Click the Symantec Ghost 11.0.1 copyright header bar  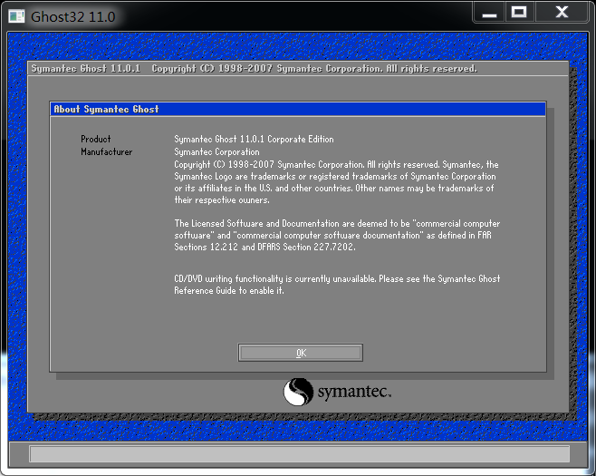coord(298,69)
